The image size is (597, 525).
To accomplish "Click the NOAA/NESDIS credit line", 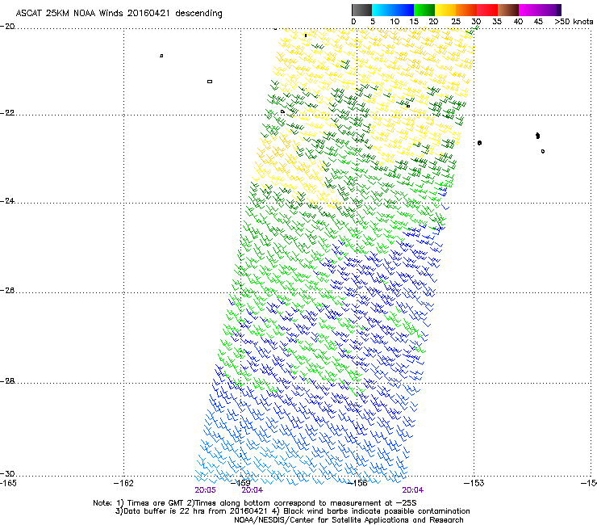I will pos(349,520).
